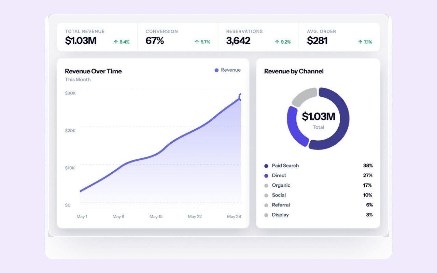Click the Revenue legend dot in line chart
The height and width of the screenshot is (273, 437).
[216, 70]
